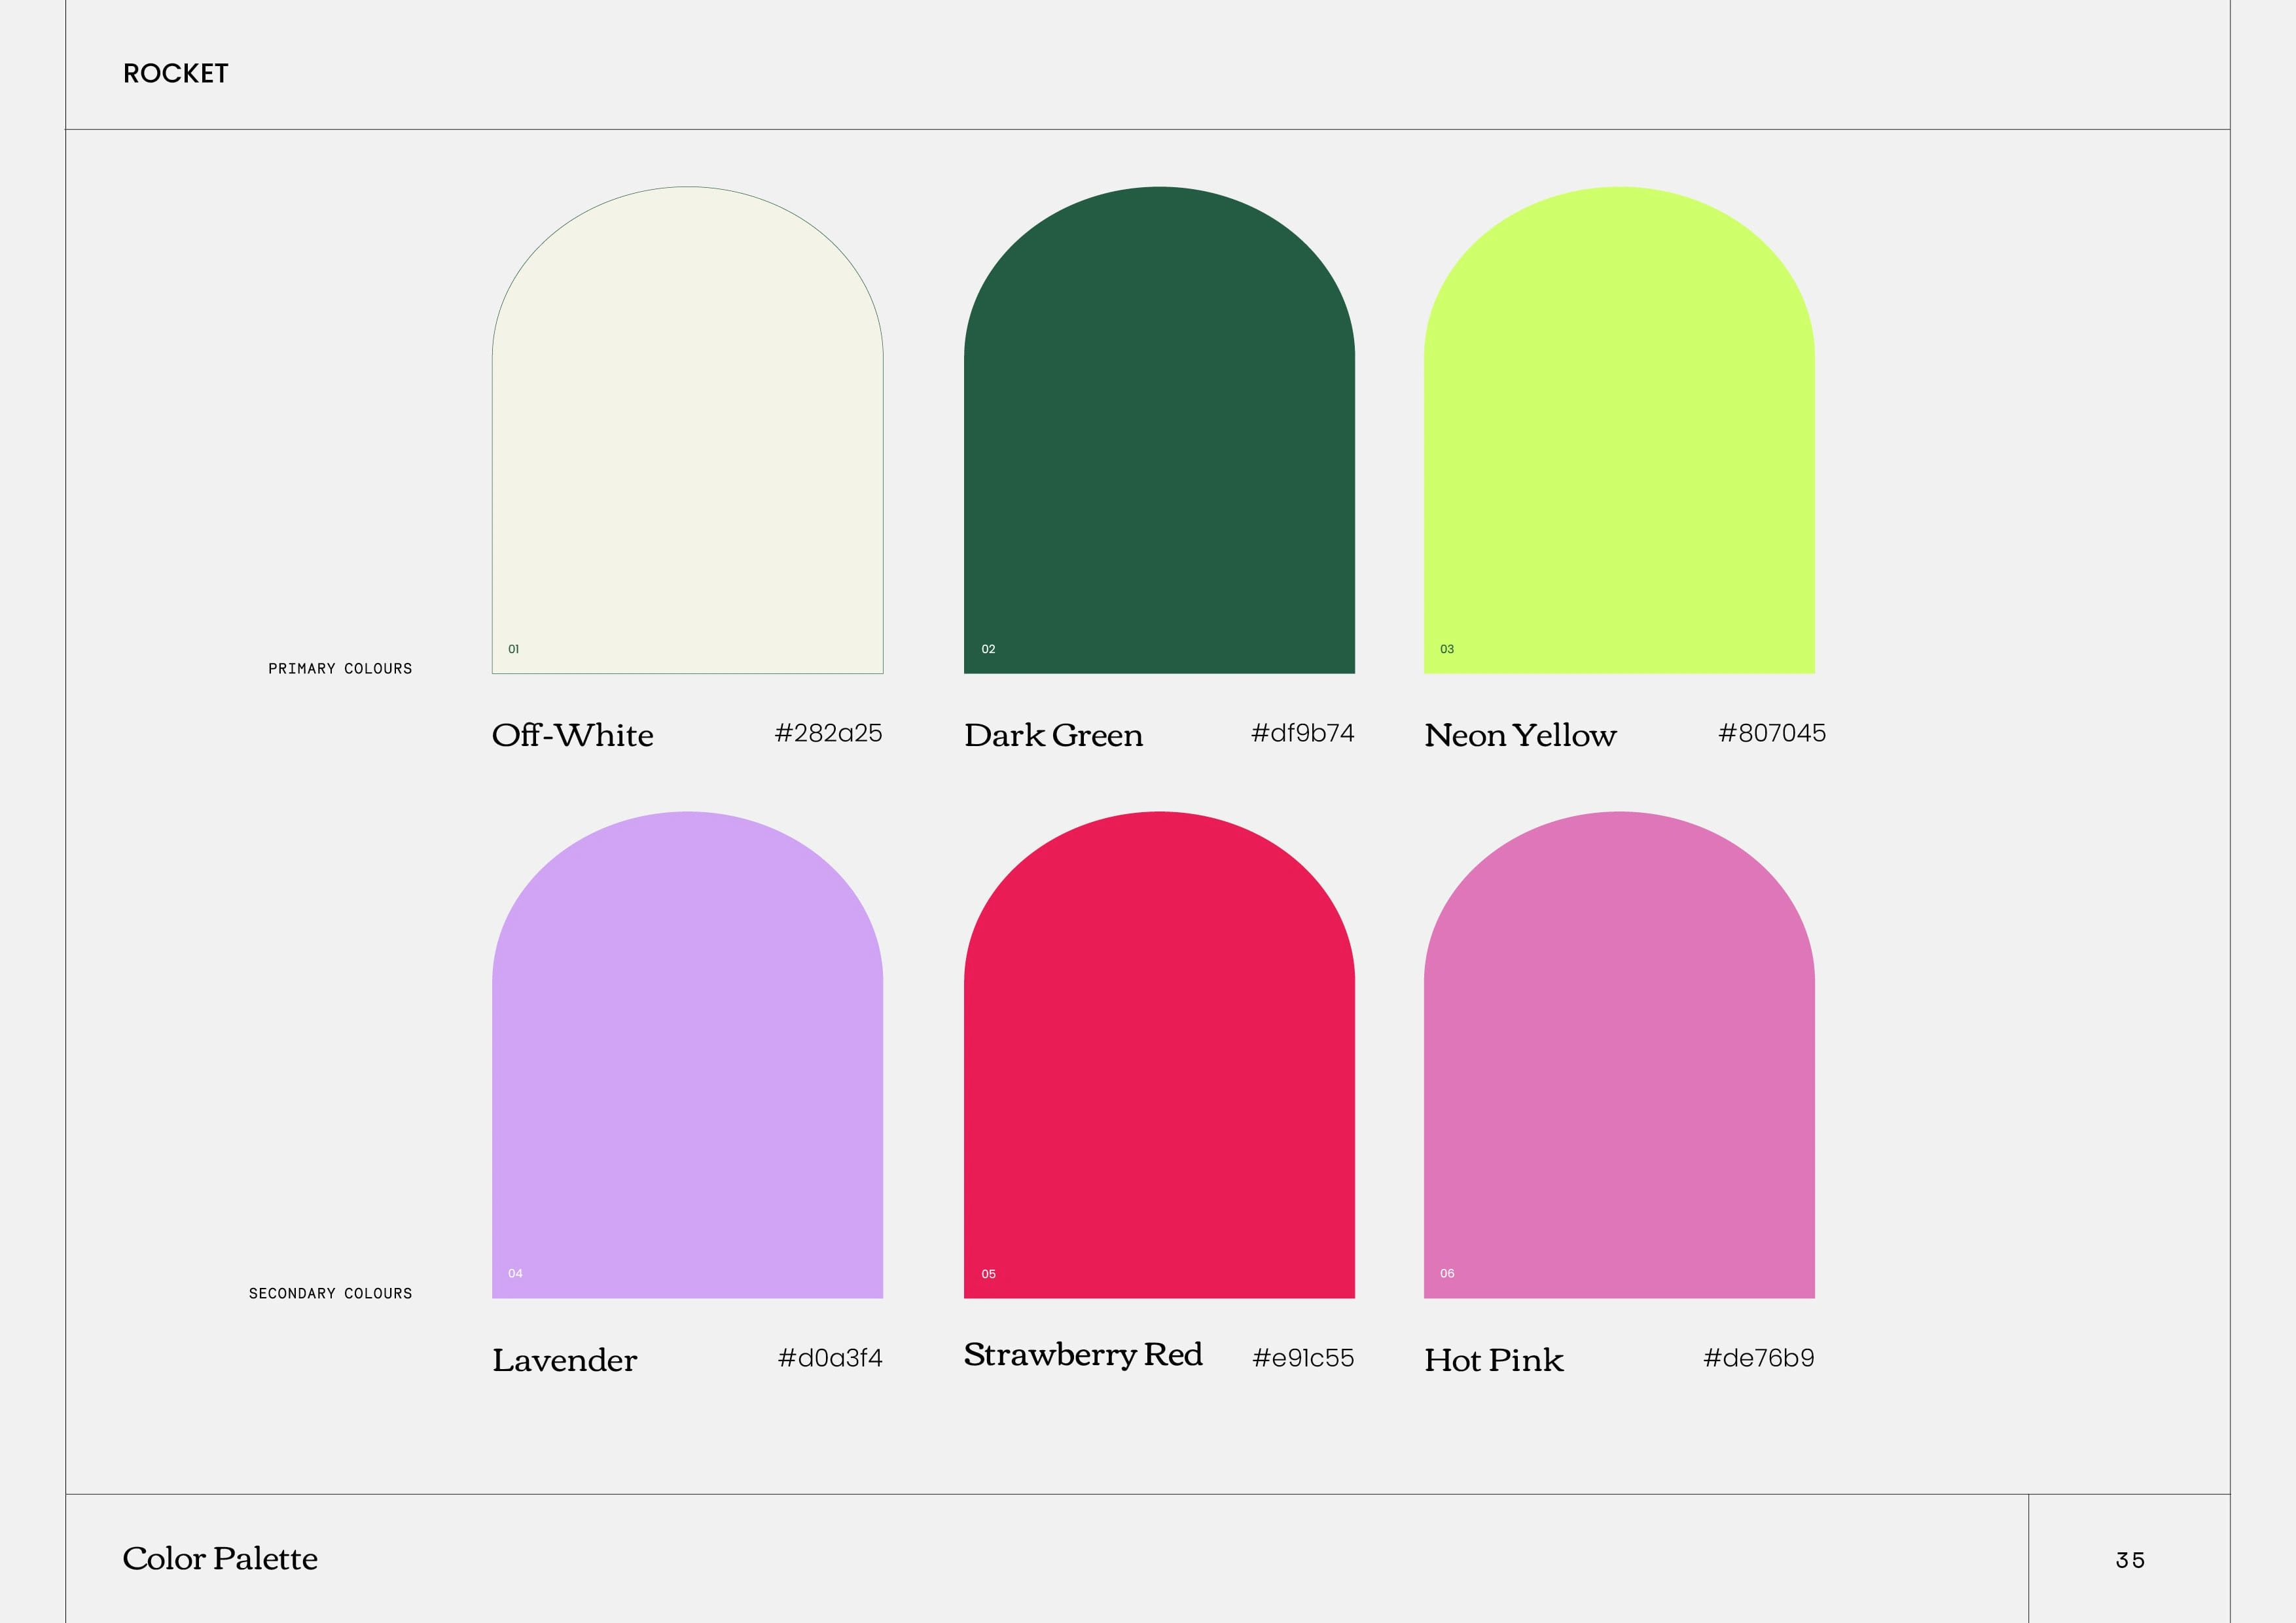The width and height of the screenshot is (2296, 1623).
Task: Click the Neon Yellow name text
Action: point(1520,735)
